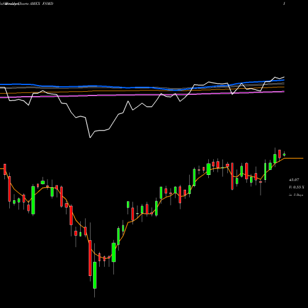
Task: Click the thick blue moving average line
Action: click(x=142, y=87)
